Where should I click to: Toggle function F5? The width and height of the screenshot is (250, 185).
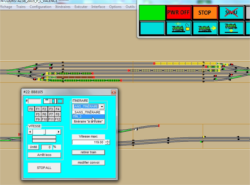coord(38,114)
